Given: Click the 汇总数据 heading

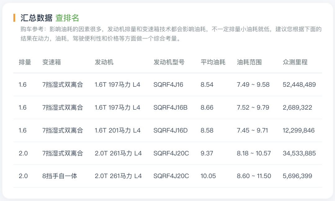Looking at the screenshot, I should point(36,18).
